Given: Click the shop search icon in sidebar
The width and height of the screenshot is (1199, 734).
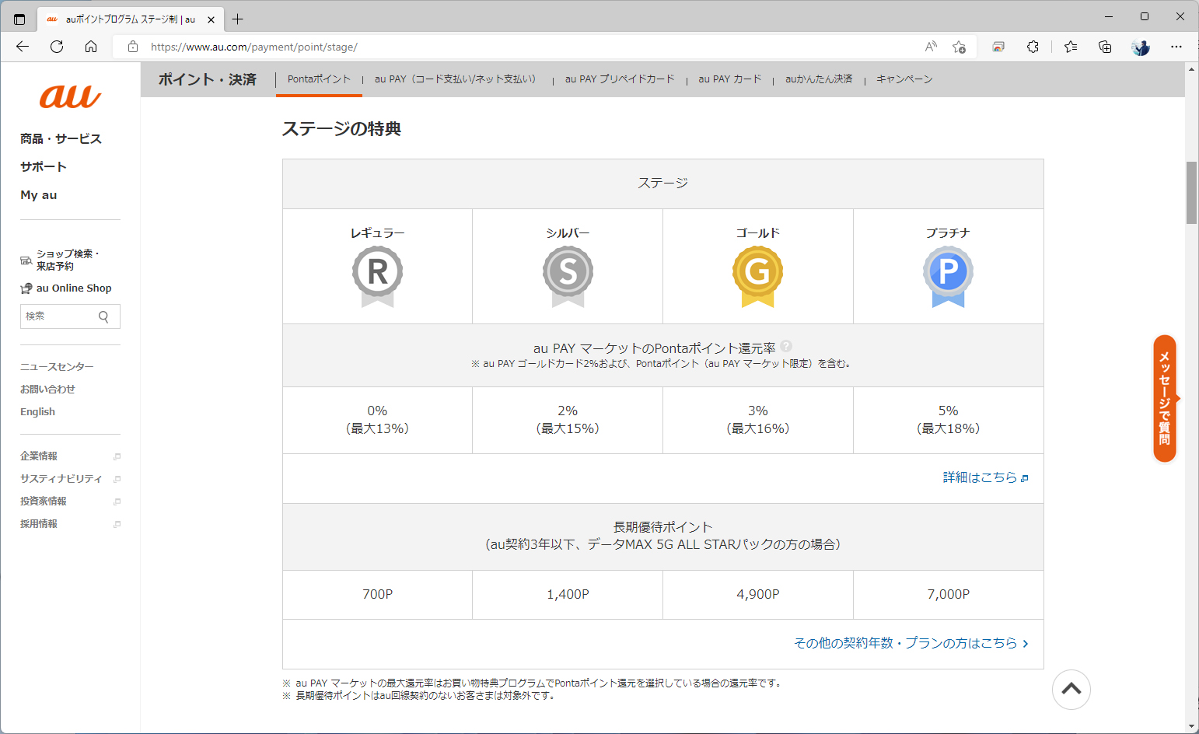Looking at the screenshot, I should [26, 260].
